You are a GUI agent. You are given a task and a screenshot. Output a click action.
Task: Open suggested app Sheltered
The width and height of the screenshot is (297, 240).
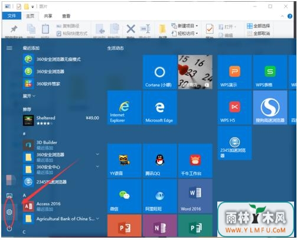click(61, 120)
